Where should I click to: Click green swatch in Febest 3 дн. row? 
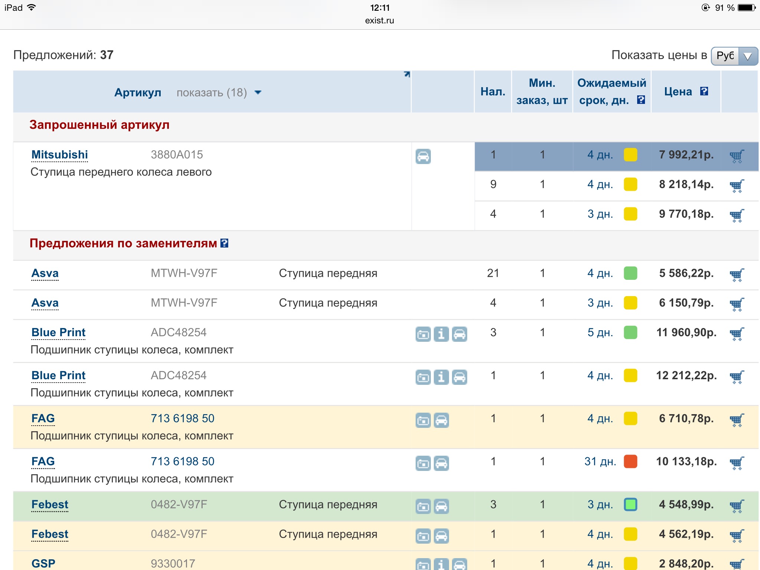tap(630, 504)
